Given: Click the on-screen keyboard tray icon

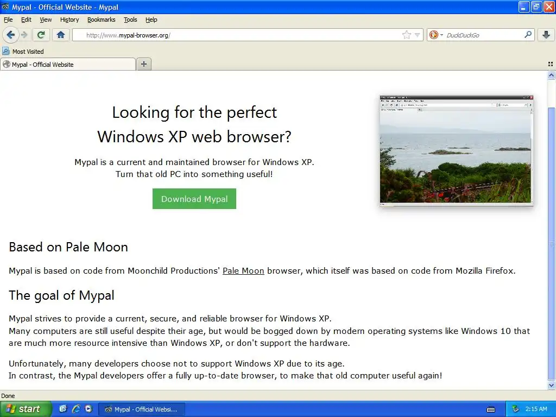Looking at the screenshot, I should tap(491, 409).
